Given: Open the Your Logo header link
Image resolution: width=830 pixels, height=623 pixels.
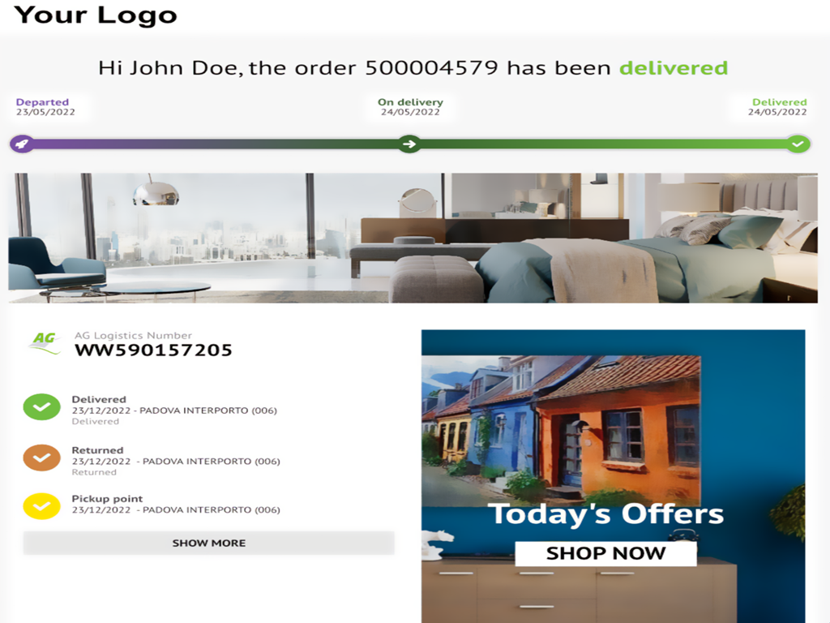Looking at the screenshot, I should (96, 15).
